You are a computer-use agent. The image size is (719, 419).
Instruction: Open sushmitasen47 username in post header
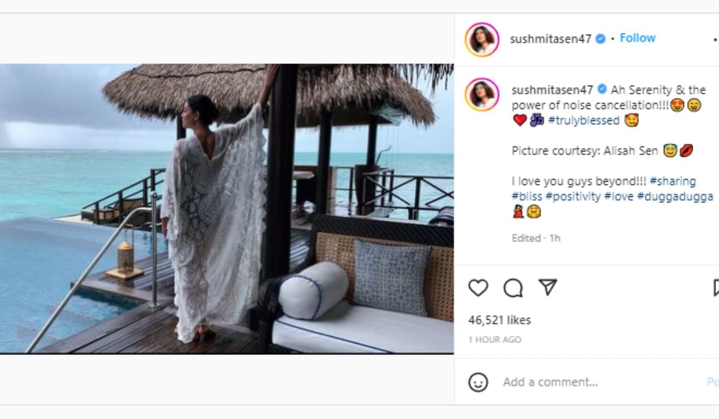(550, 39)
